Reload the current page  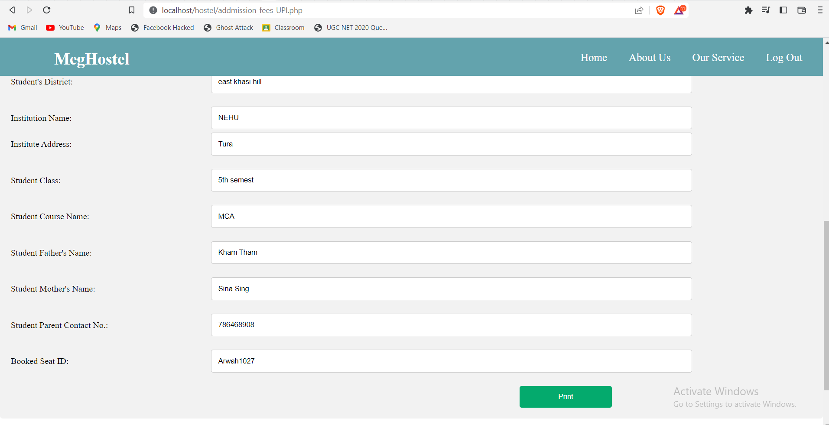coord(46,10)
